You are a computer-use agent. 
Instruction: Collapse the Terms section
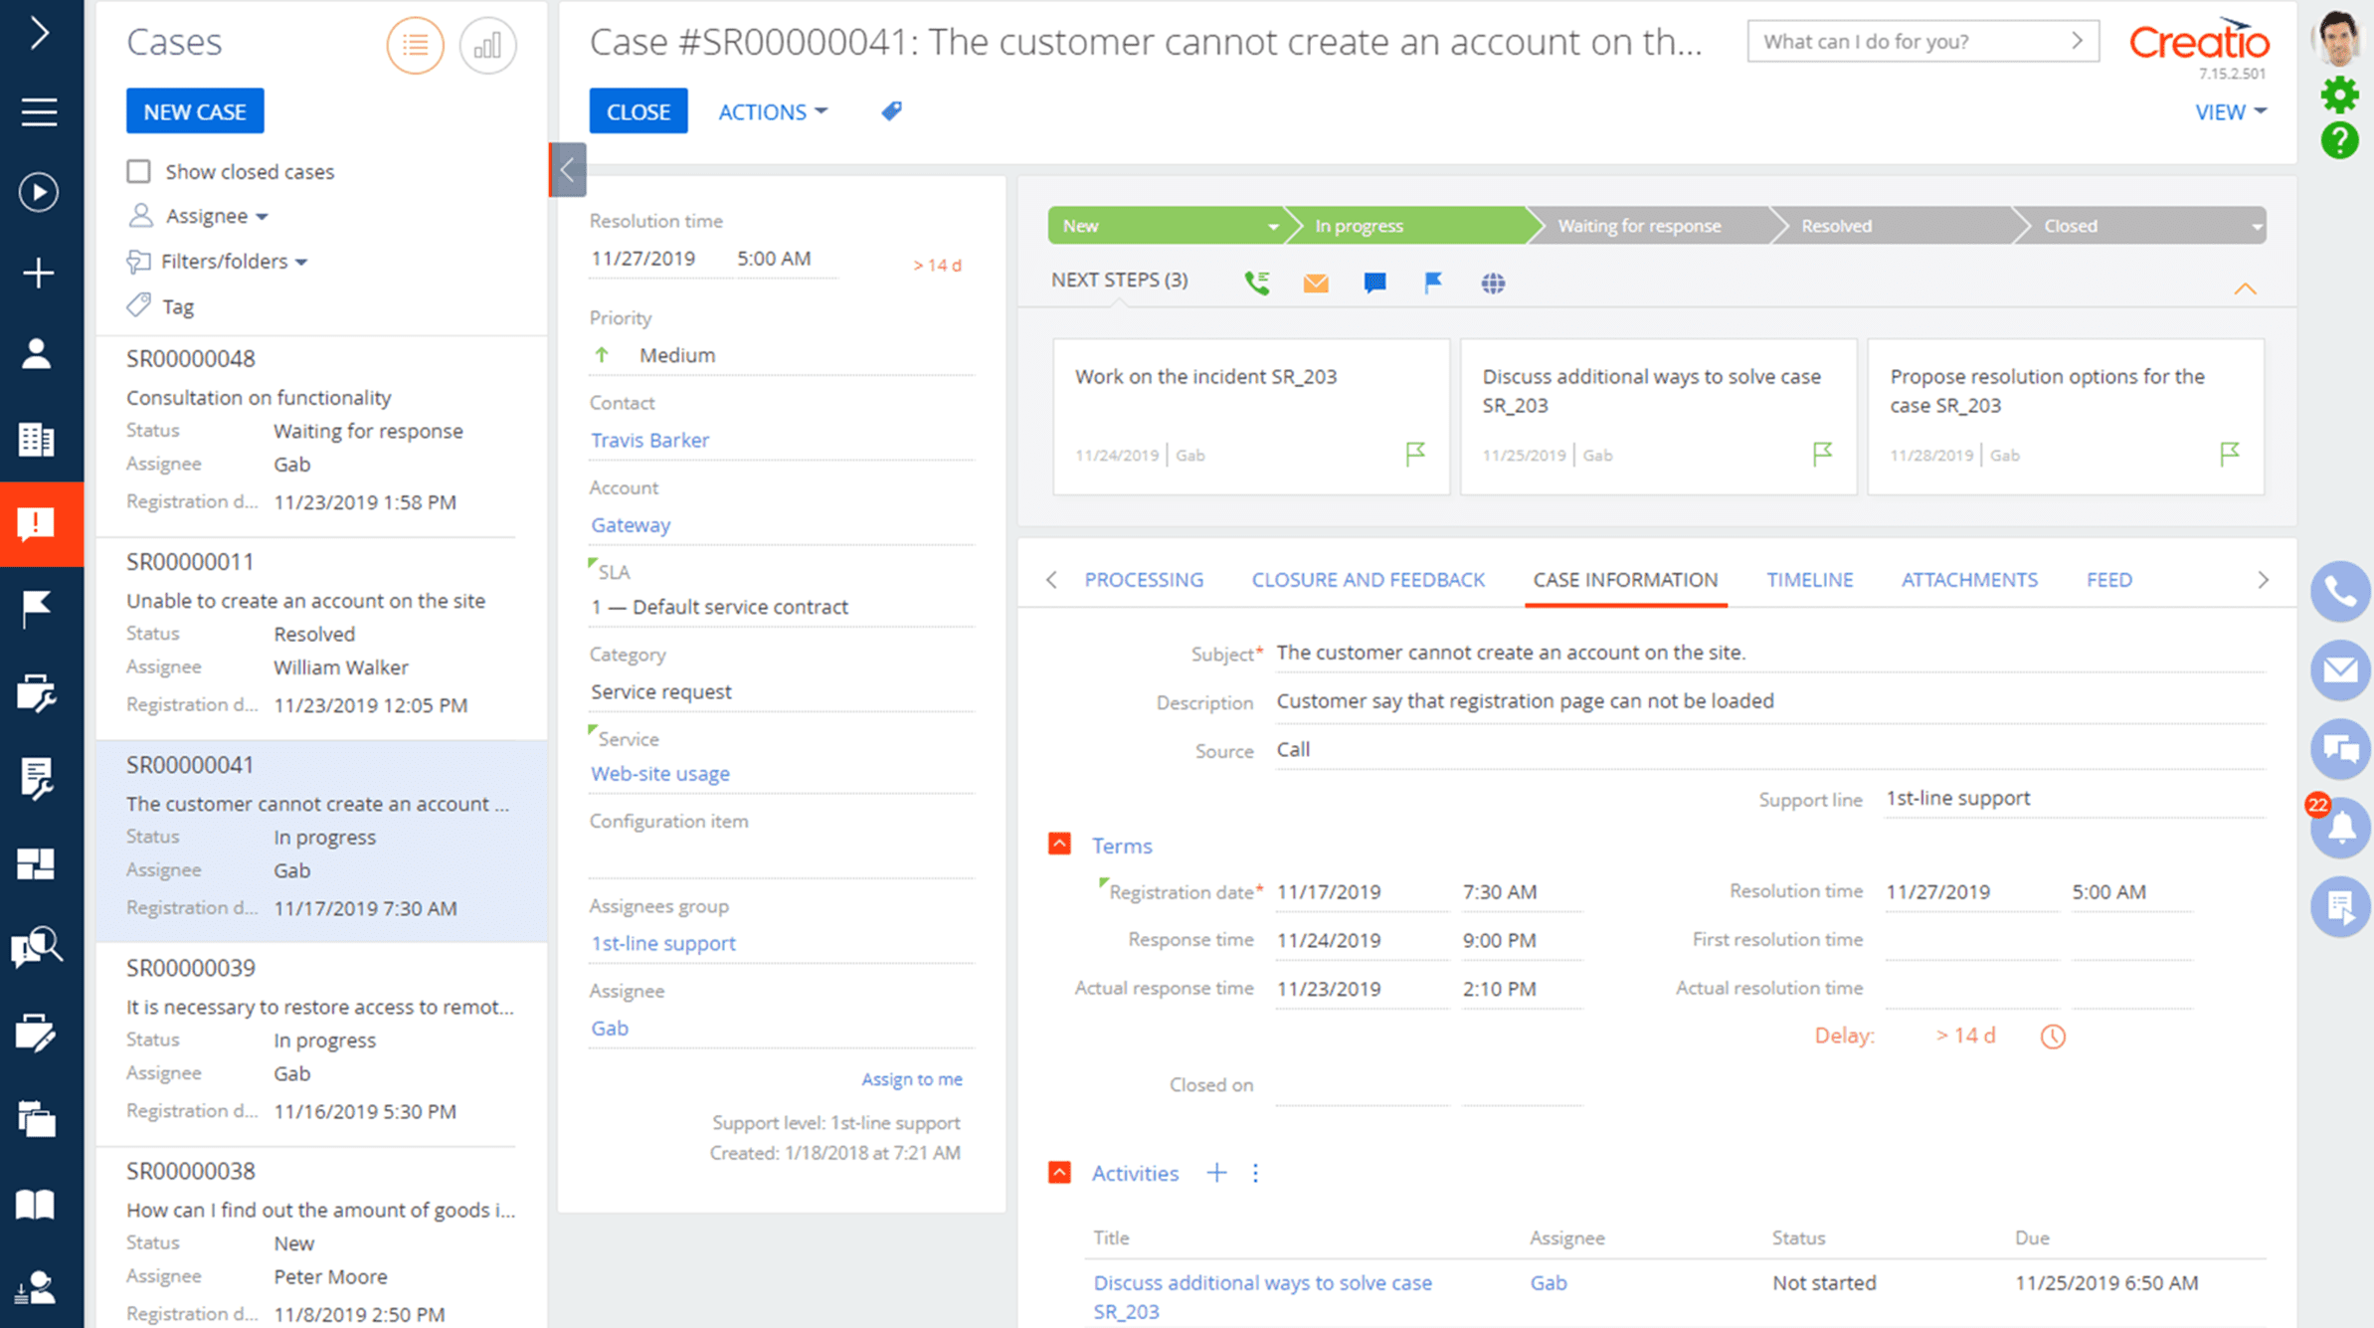[x=1059, y=845]
